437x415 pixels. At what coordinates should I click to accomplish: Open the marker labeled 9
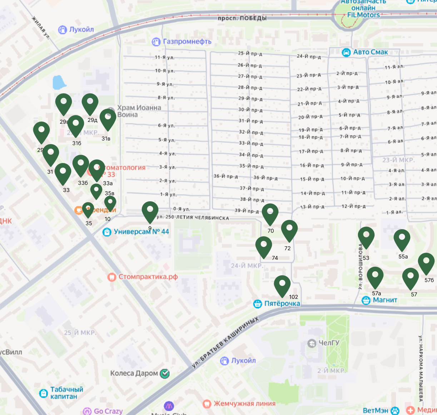150,211
